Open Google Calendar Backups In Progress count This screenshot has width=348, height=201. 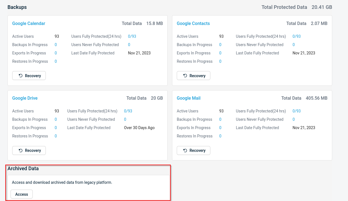point(56,45)
